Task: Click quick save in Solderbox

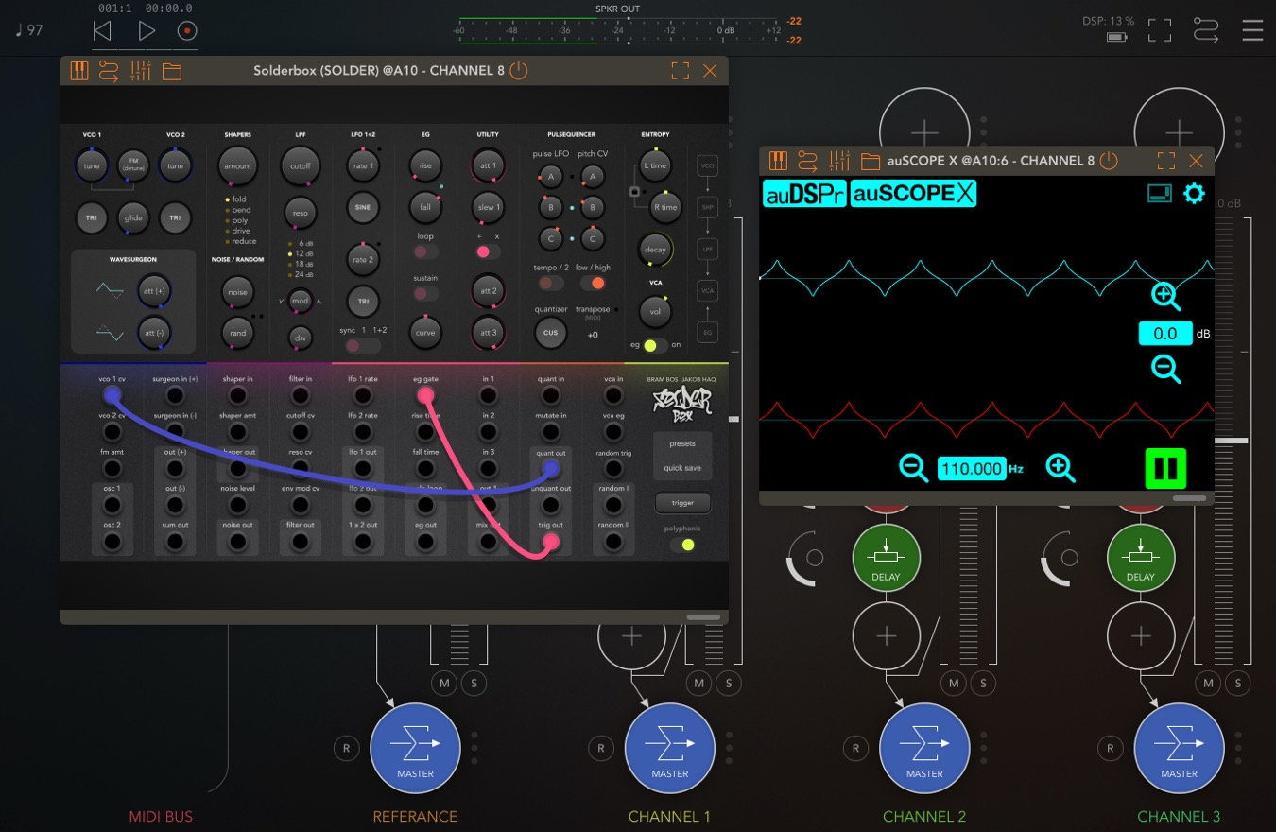Action: pyautogui.click(x=681, y=468)
